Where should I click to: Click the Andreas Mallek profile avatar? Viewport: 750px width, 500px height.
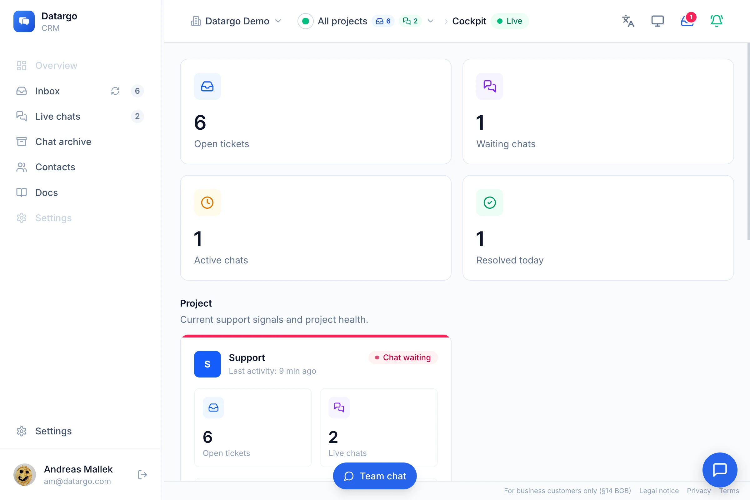coord(25,474)
